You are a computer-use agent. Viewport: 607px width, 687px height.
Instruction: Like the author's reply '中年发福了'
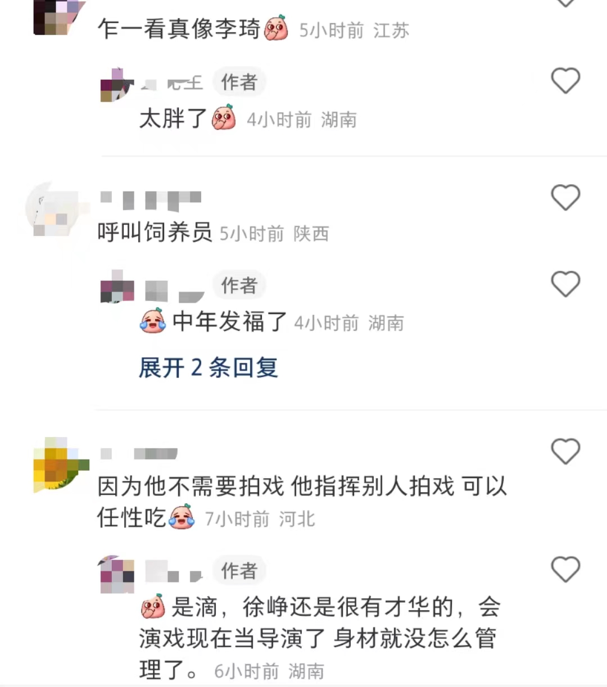565,284
